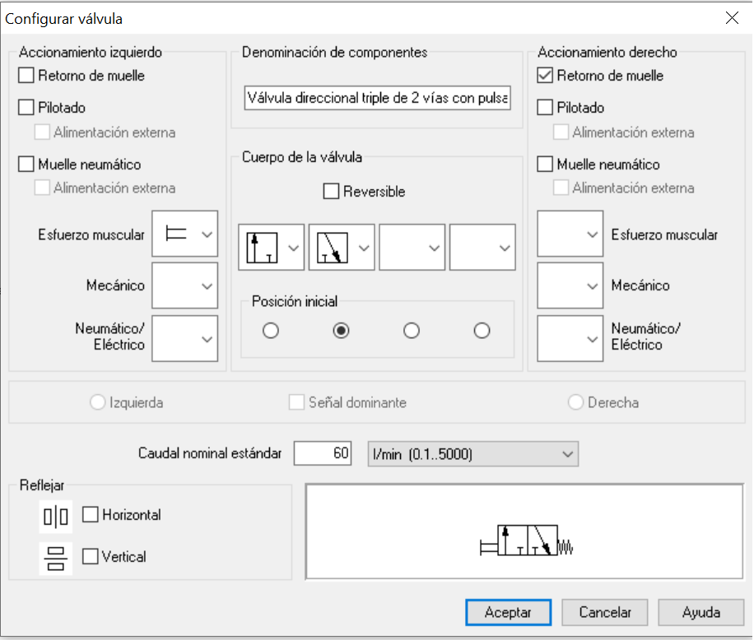Click the Denominación de componentes text field
This screenshot has height=640, width=754.
pyautogui.click(x=377, y=97)
